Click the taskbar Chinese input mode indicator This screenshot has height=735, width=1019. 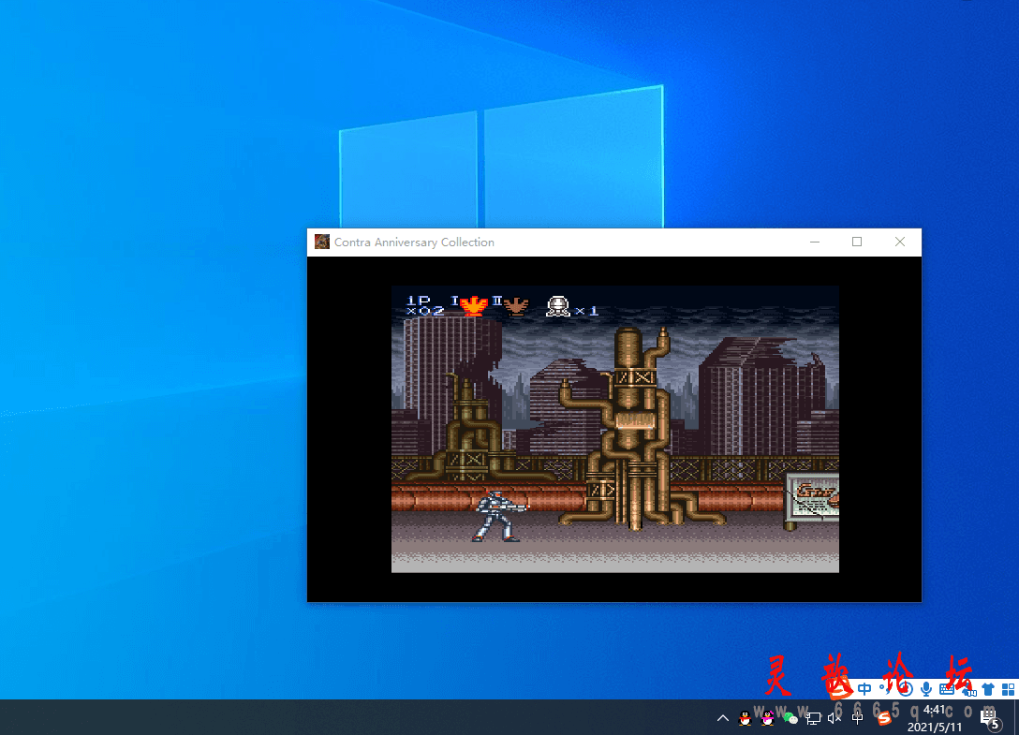(857, 718)
